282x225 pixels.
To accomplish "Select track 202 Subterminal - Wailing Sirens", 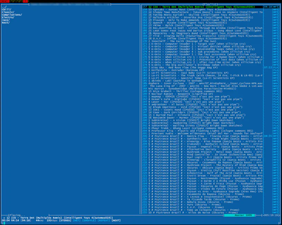I will tap(211, 125).
